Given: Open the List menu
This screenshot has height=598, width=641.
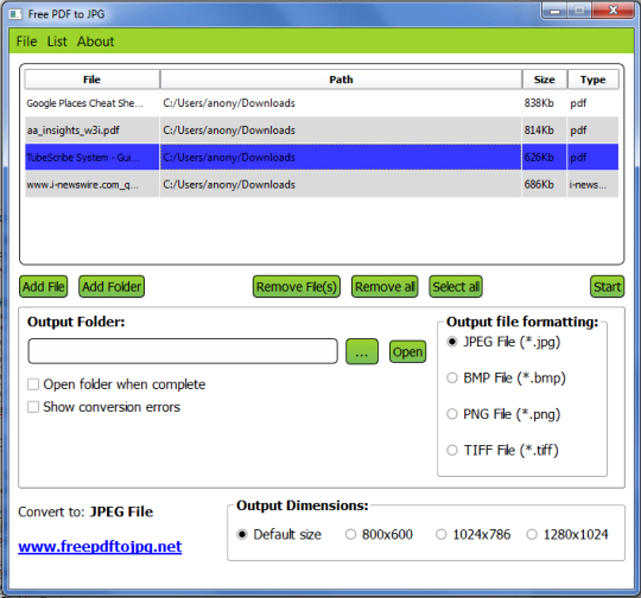Looking at the screenshot, I should (x=57, y=41).
